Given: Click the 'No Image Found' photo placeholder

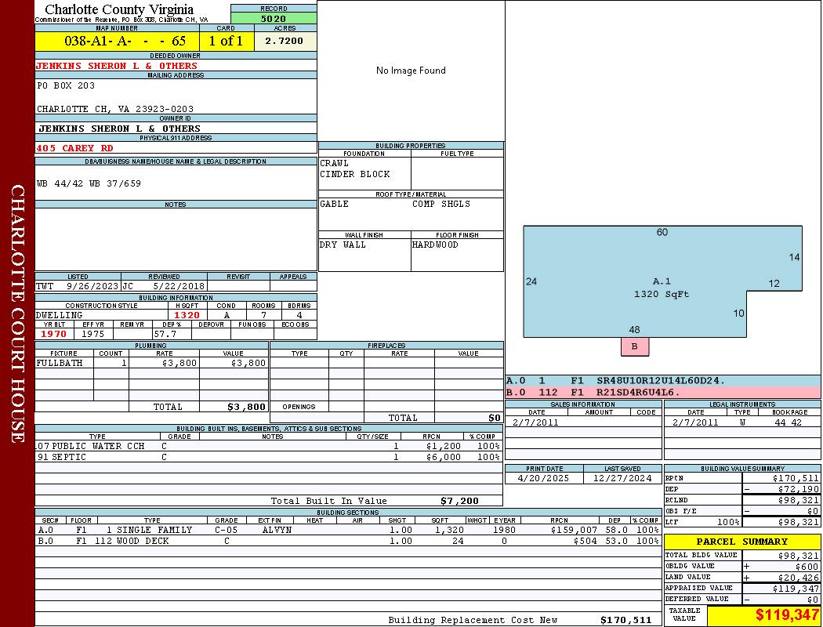Looking at the screenshot, I should [411, 71].
